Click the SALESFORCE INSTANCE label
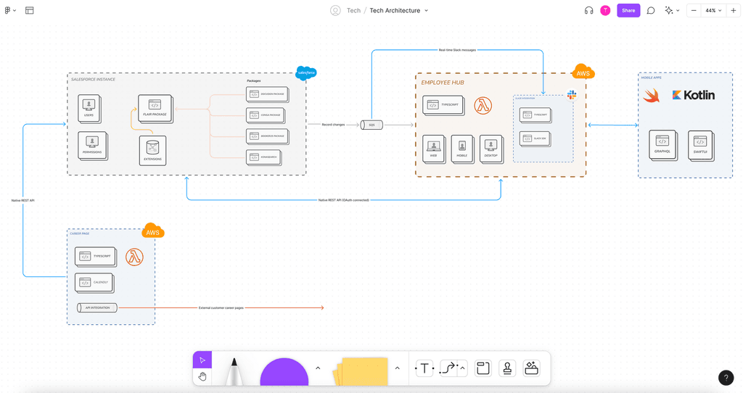743x393 pixels. [93, 80]
